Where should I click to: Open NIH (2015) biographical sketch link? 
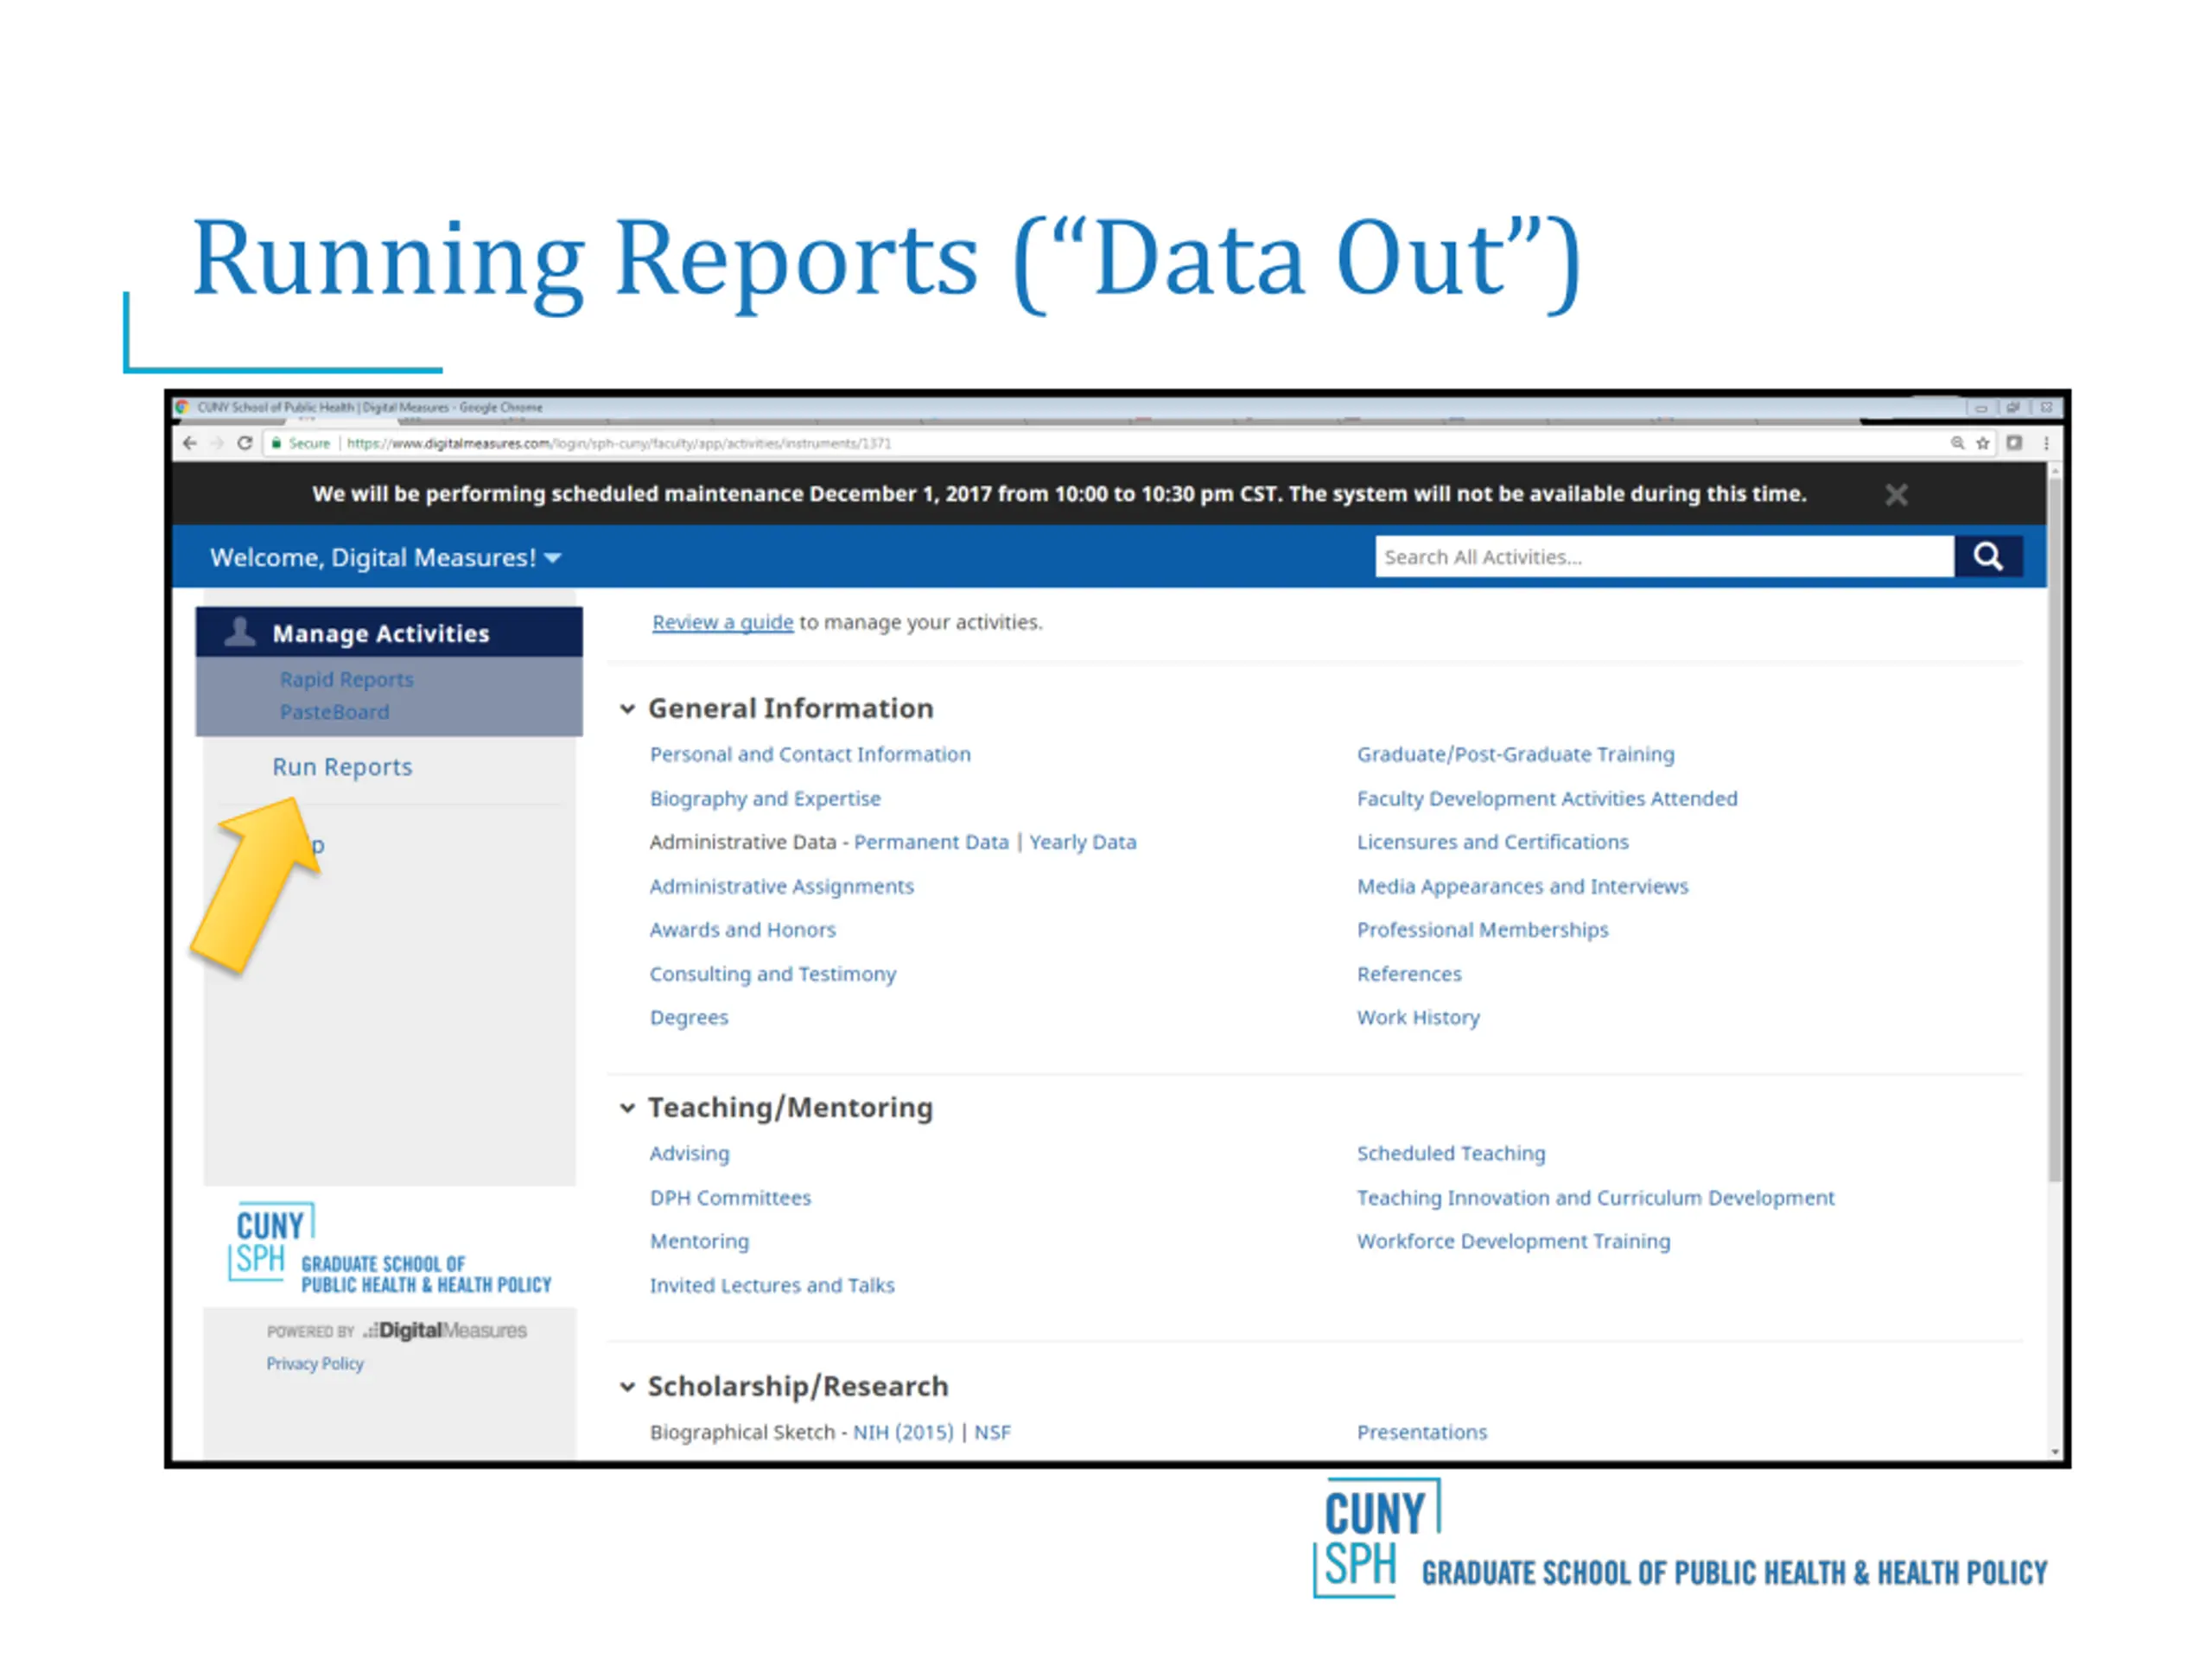point(903,1433)
